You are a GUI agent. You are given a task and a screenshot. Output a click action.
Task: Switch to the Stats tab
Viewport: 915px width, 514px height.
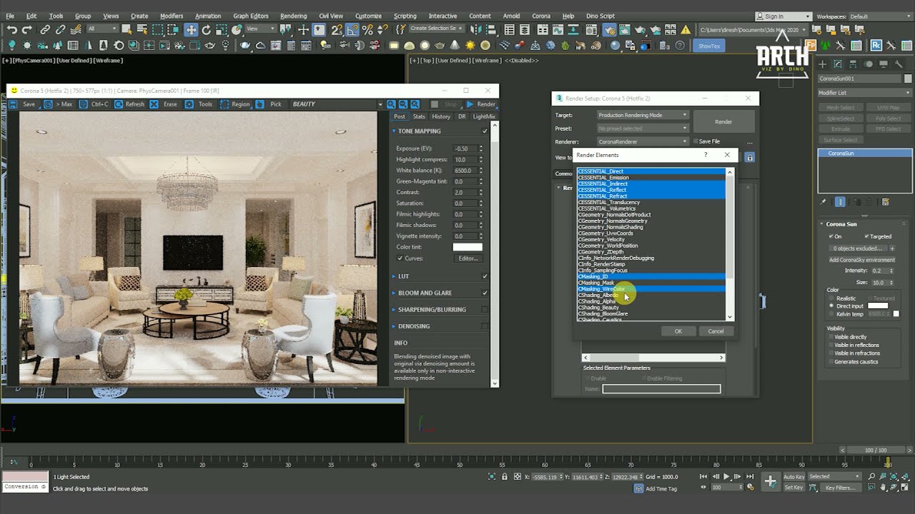419,116
